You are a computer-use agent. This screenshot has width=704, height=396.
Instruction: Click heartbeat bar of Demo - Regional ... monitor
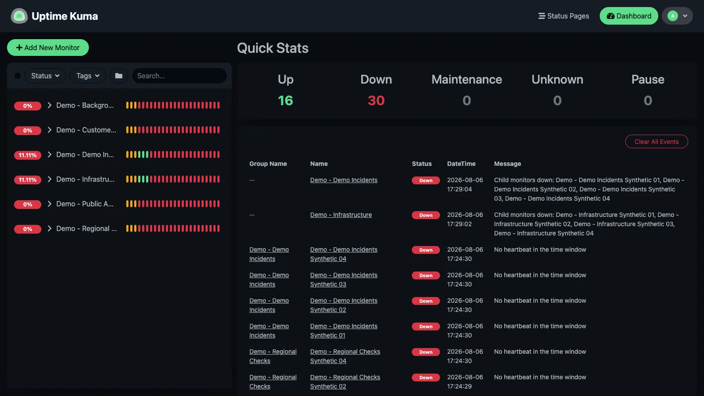click(x=173, y=228)
